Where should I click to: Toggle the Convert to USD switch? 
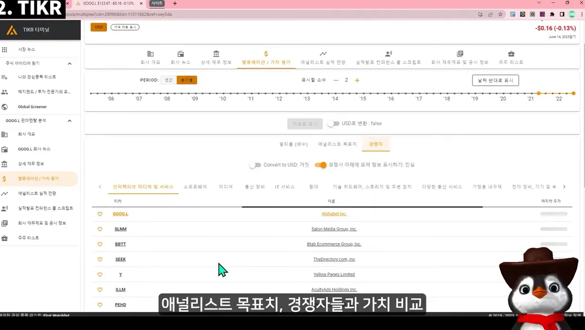click(255, 165)
